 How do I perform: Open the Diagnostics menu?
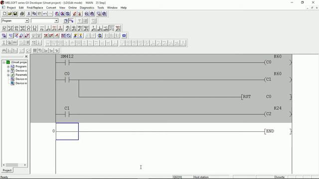pyautogui.click(x=87, y=8)
